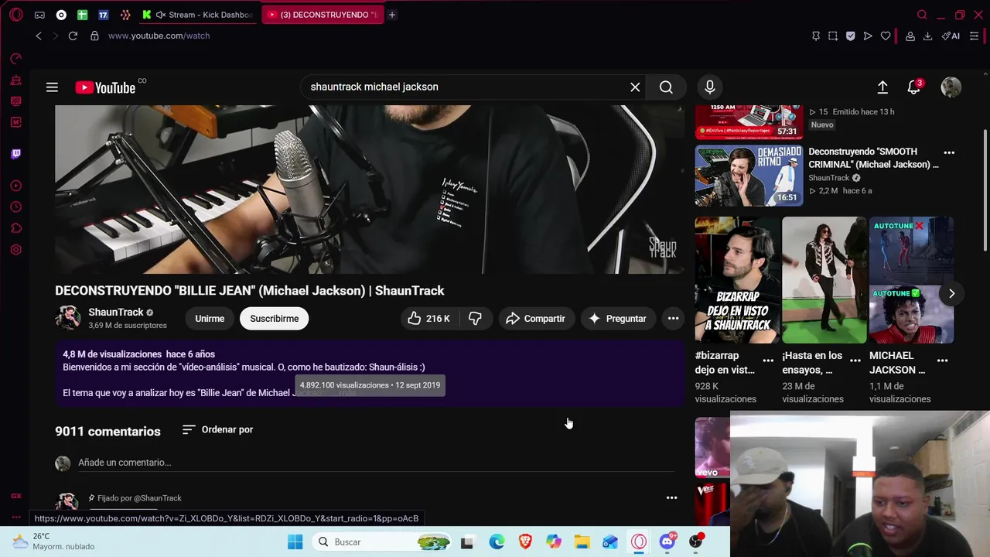This screenshot has height=557, width=990.
Task: Open the GX Corner gamepad tab icon
Action: click(39, 15)
